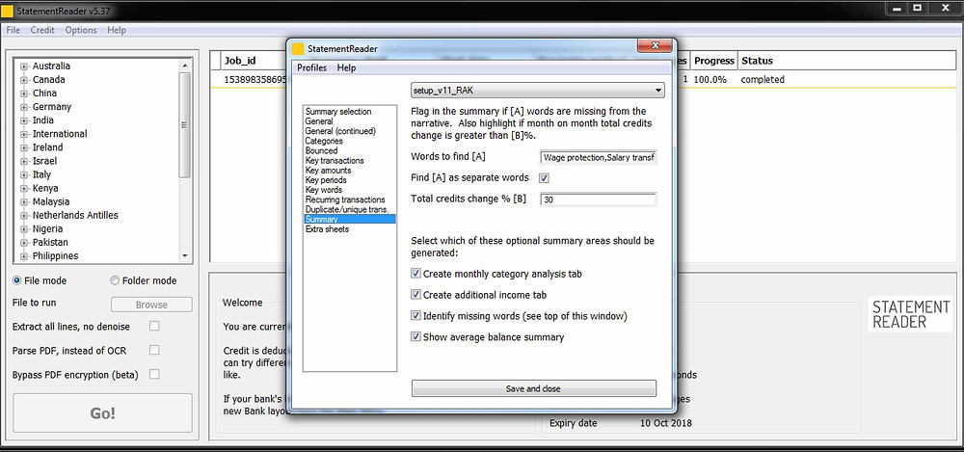
Task: Select Key amounts in settings list
Action: [x=329, y=171]
